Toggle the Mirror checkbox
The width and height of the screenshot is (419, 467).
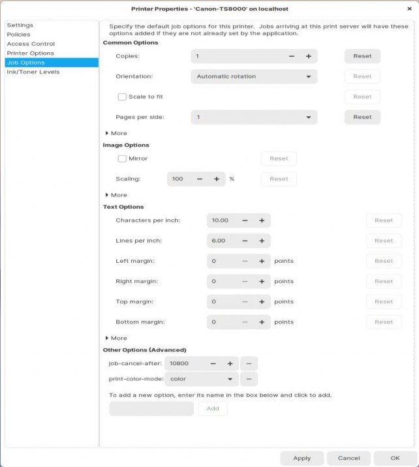point(122,158)
